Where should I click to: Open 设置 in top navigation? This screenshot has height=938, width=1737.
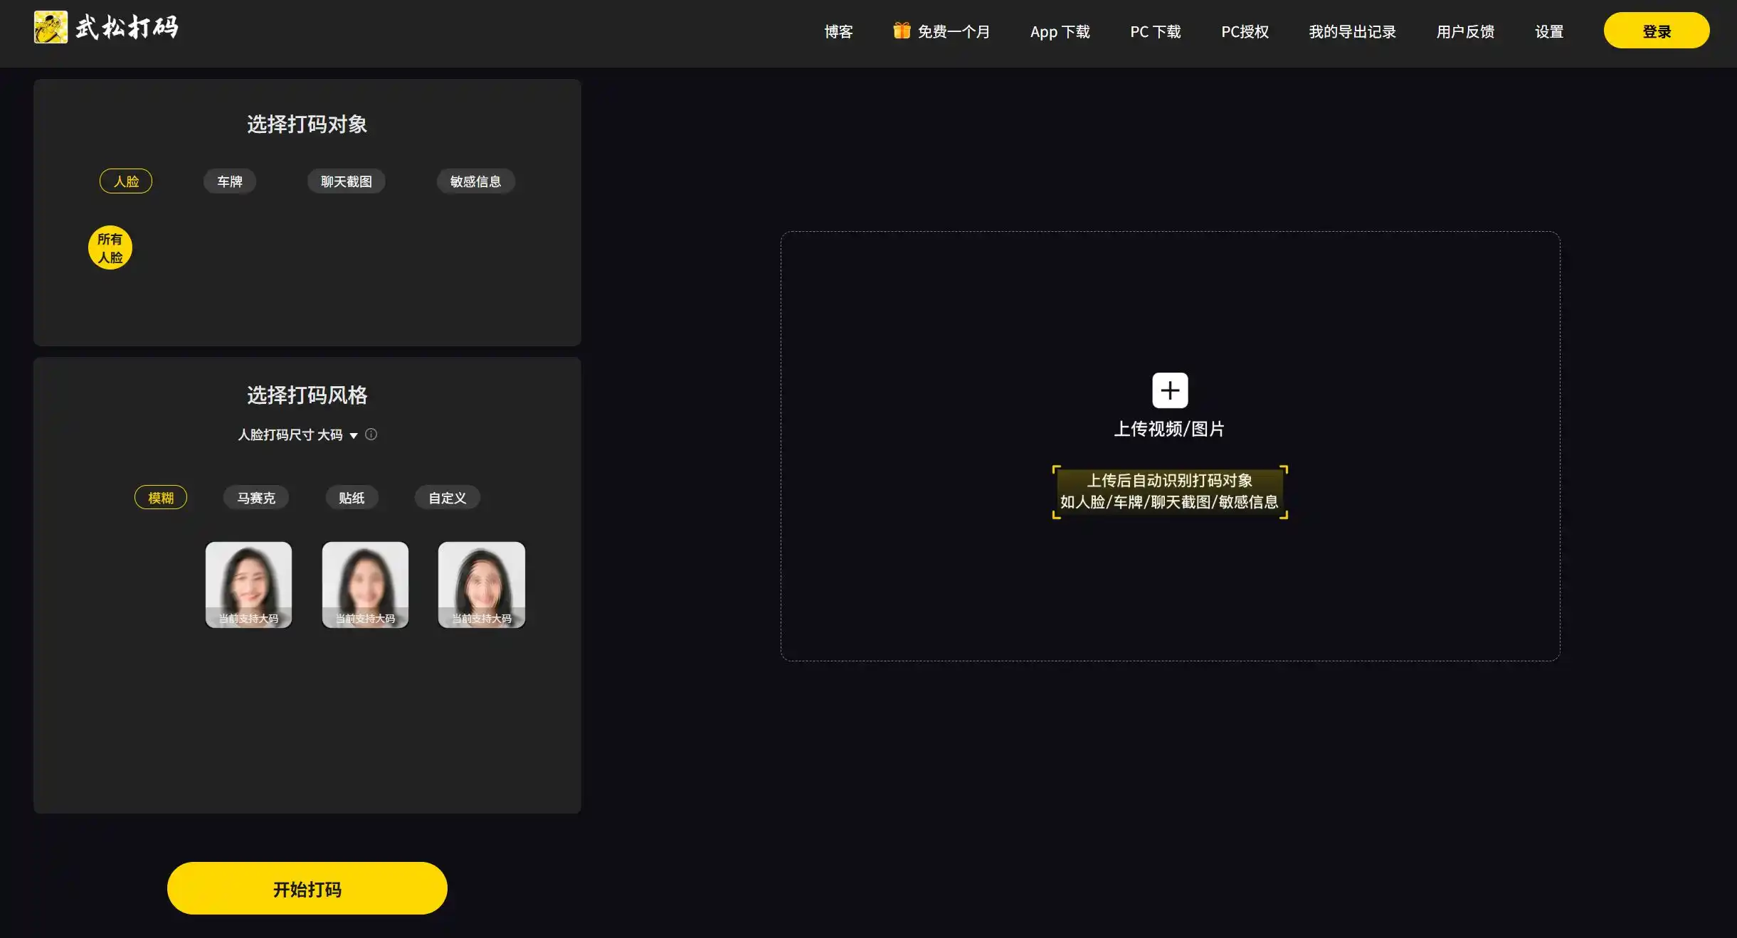click(x=1548, y=31)
